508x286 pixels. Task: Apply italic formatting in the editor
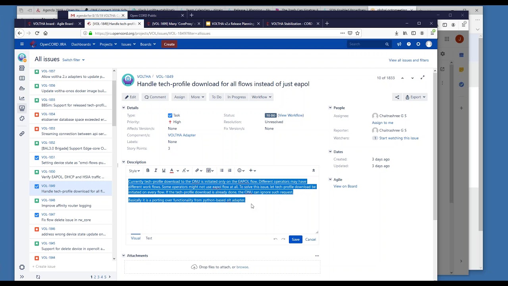pos(156,170)
